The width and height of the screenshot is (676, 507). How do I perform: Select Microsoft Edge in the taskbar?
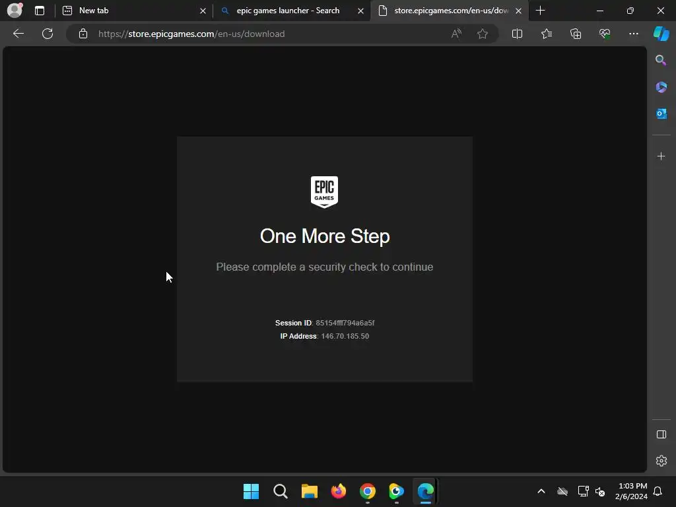426,491
